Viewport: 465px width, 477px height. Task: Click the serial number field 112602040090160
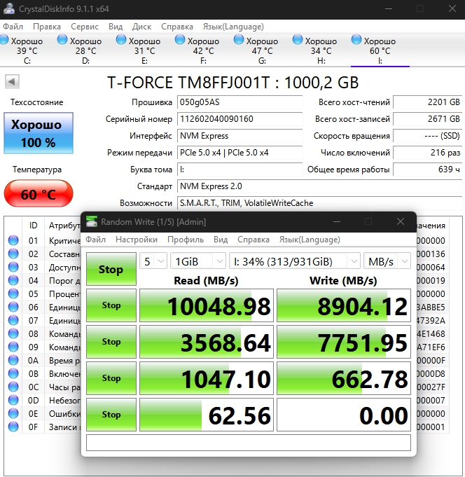click(240, 119)
